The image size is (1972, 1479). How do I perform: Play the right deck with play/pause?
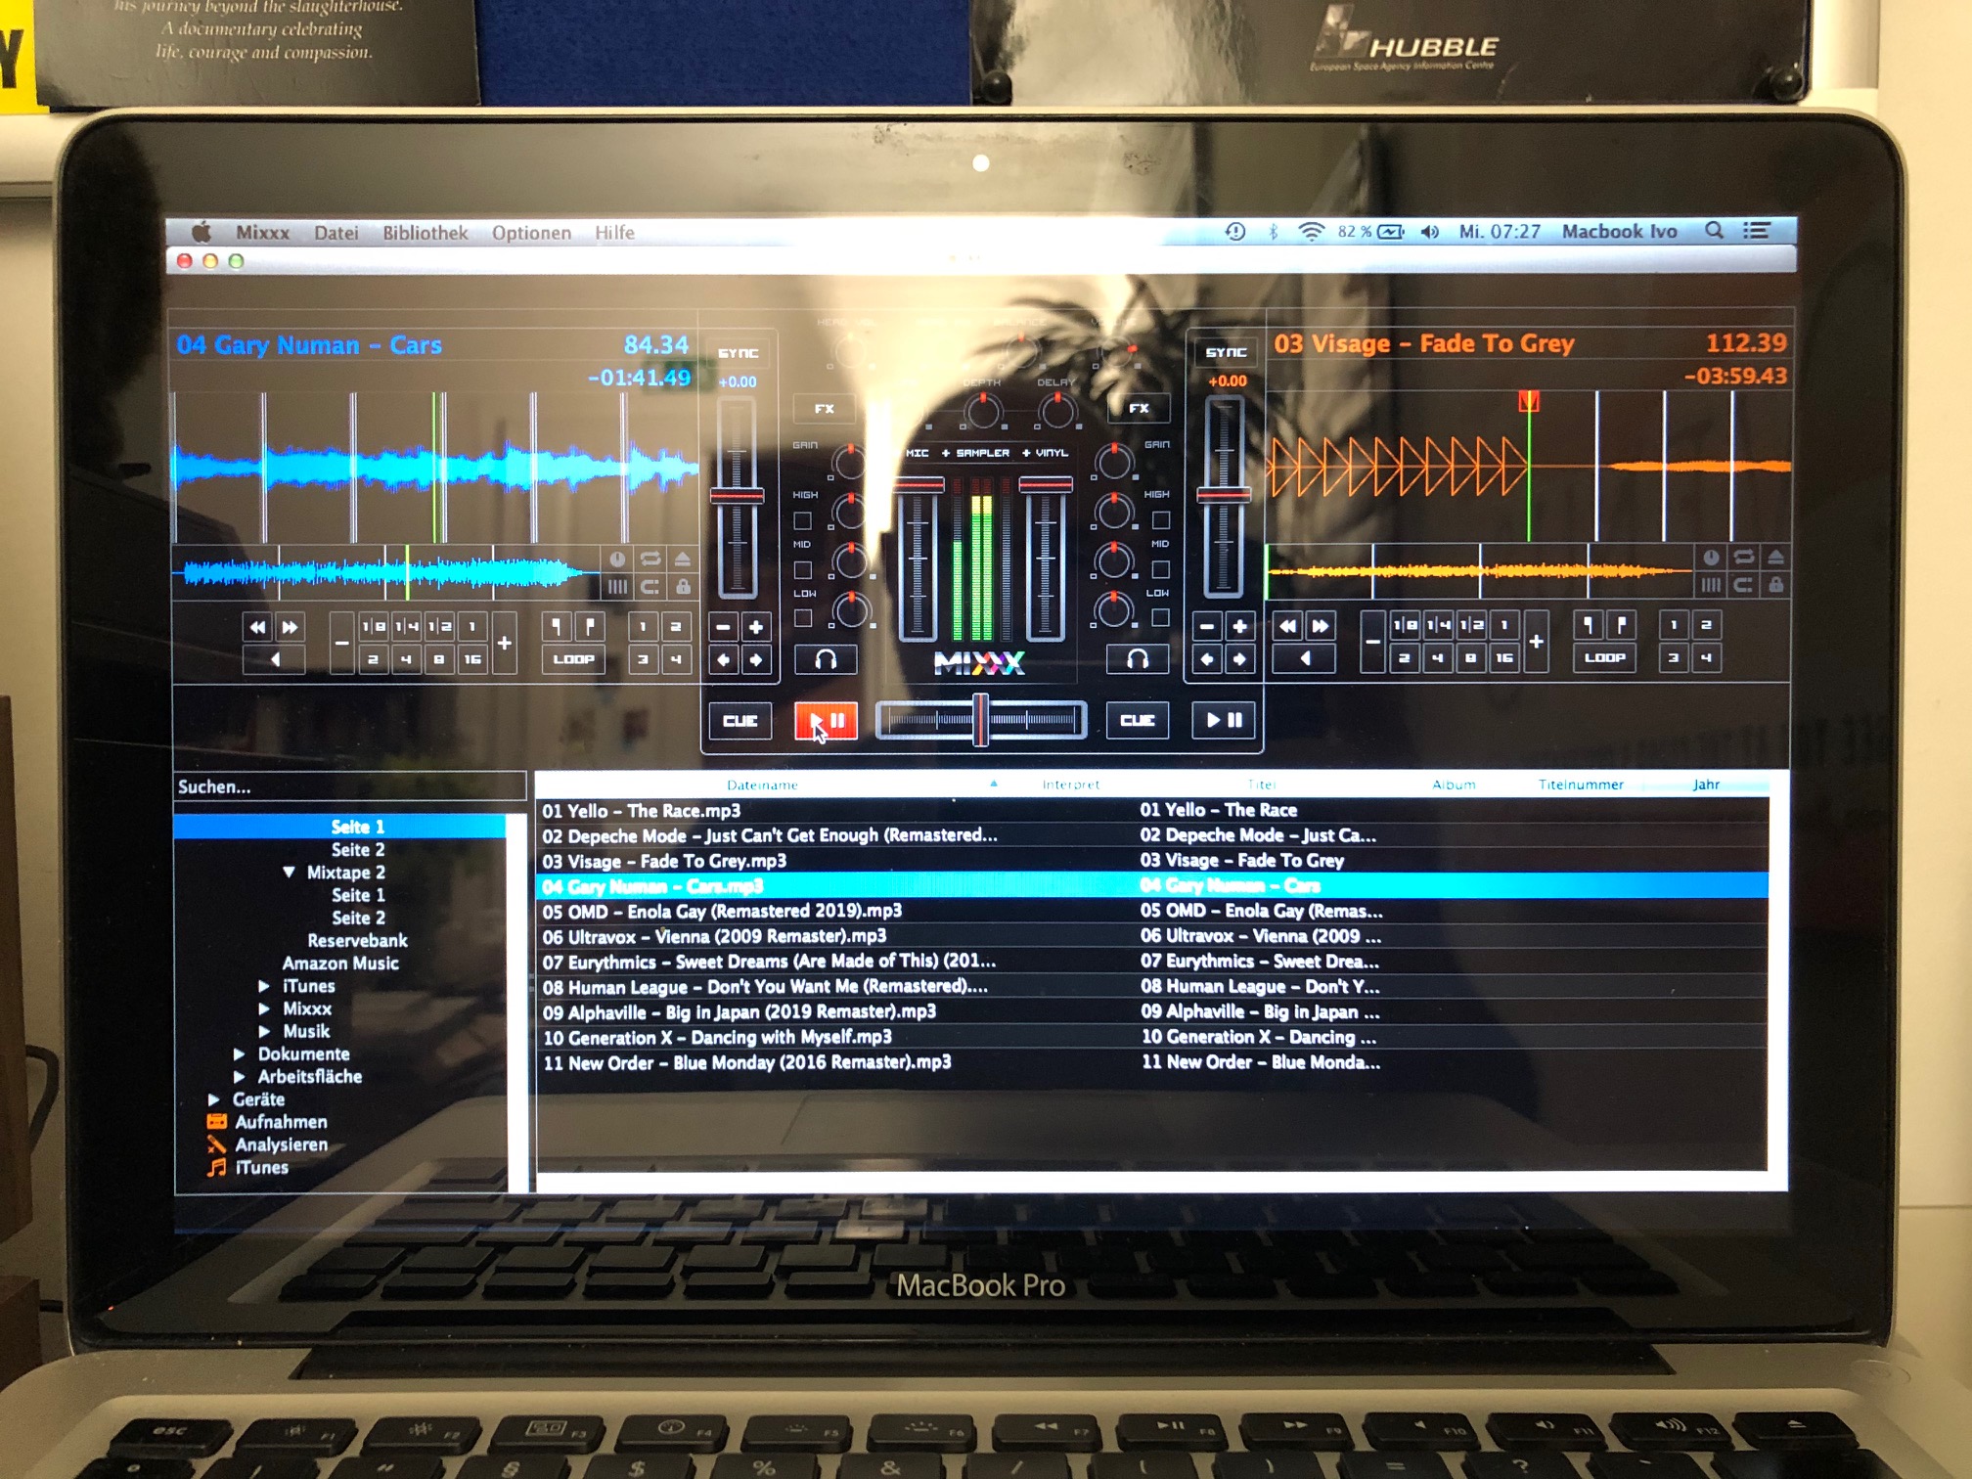tap(1224, 720)
